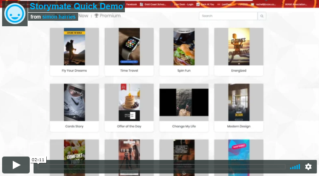The height and width of the screenshot is (176, 319).
Task: Open the Time Travel watch template
Action: [x=129, y=47]
